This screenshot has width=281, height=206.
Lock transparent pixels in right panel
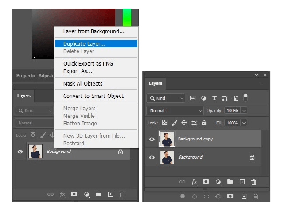pyautogui.click(x=164, y=123)
